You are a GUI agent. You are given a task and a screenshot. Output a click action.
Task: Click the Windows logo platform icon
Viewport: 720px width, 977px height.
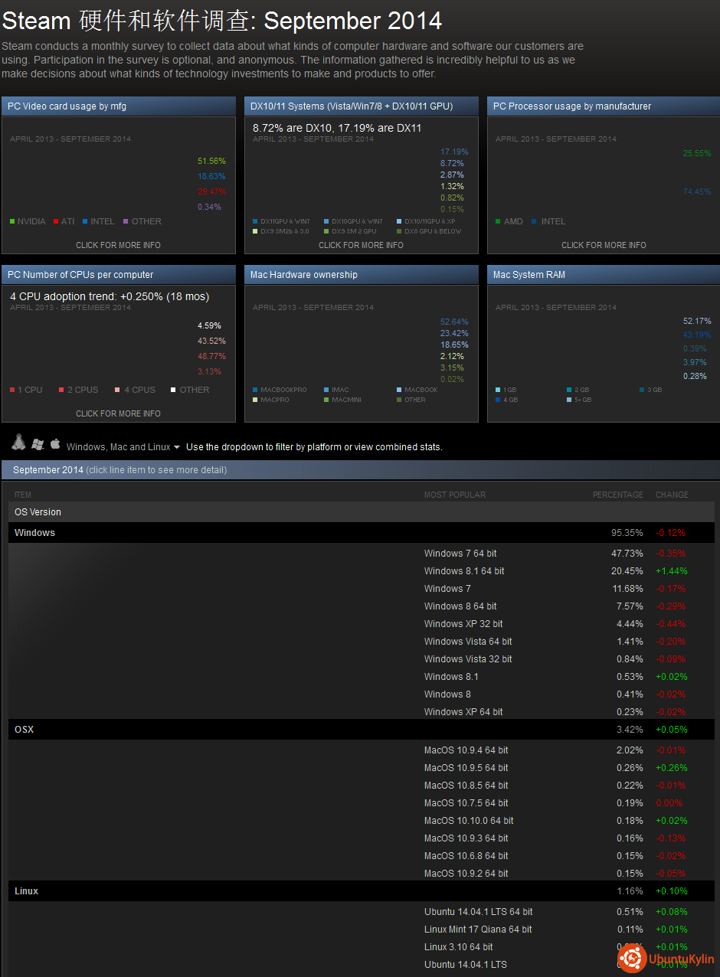pyautogui.click(x=37, y=444)
